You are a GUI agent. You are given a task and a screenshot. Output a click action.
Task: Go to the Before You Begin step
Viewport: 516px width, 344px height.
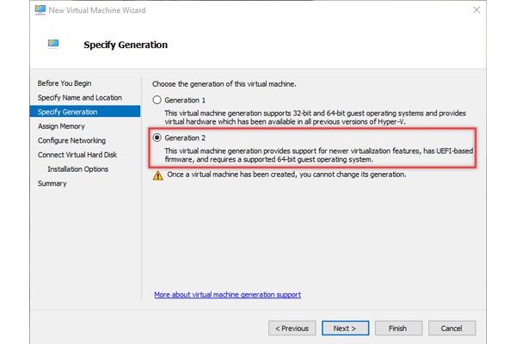64,83
